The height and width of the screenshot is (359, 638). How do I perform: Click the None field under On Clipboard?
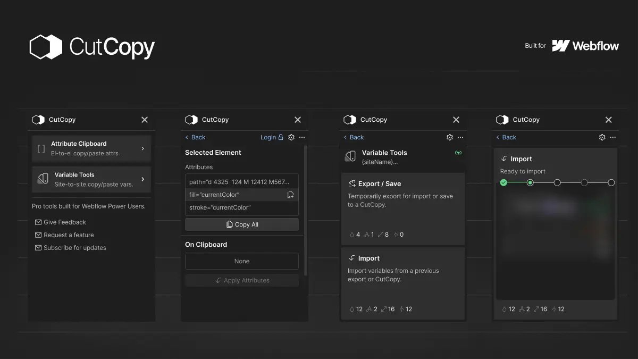(x=242, y=261)
